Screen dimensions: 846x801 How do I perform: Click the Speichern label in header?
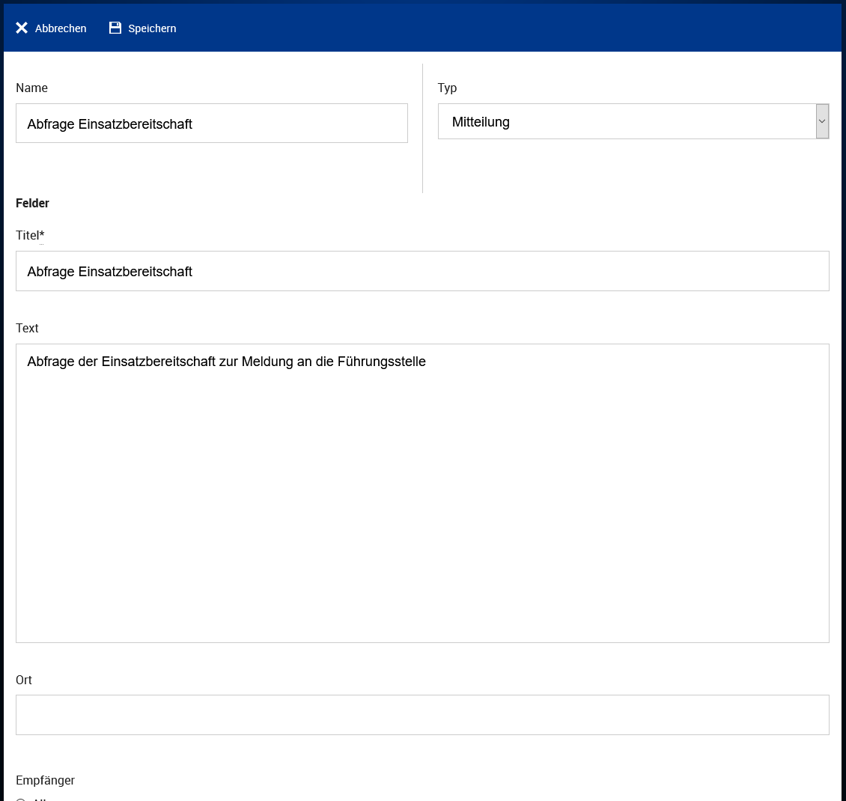coord(152,28)
